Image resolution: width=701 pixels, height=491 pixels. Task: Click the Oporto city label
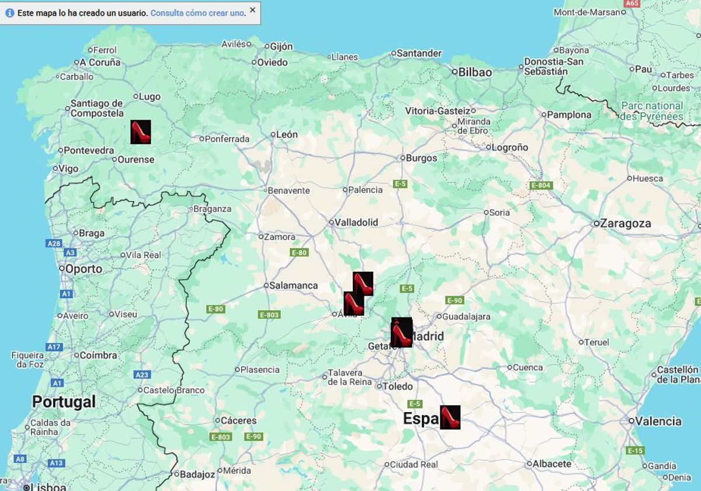(x=84, y=269)
